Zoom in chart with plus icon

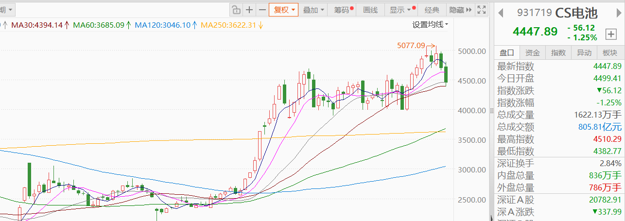click(x=249, y=10)
